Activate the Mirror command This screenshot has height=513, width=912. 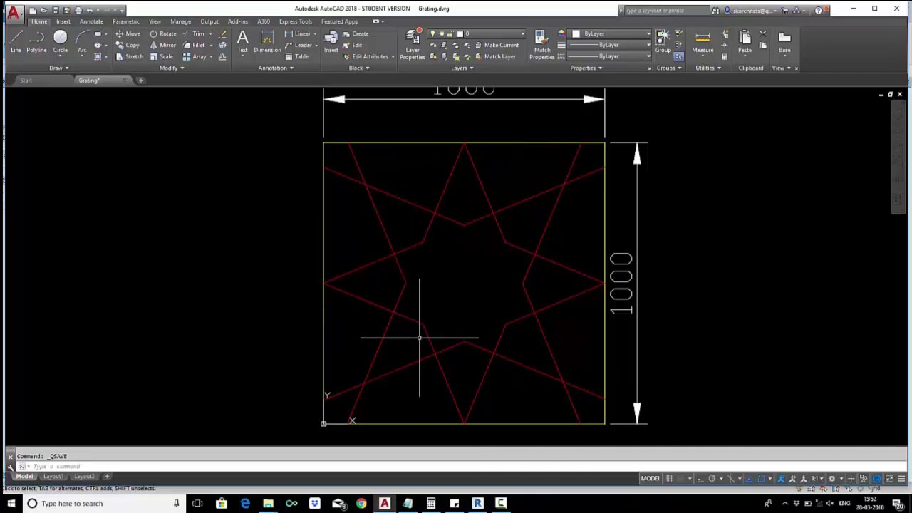pos(162,45)
